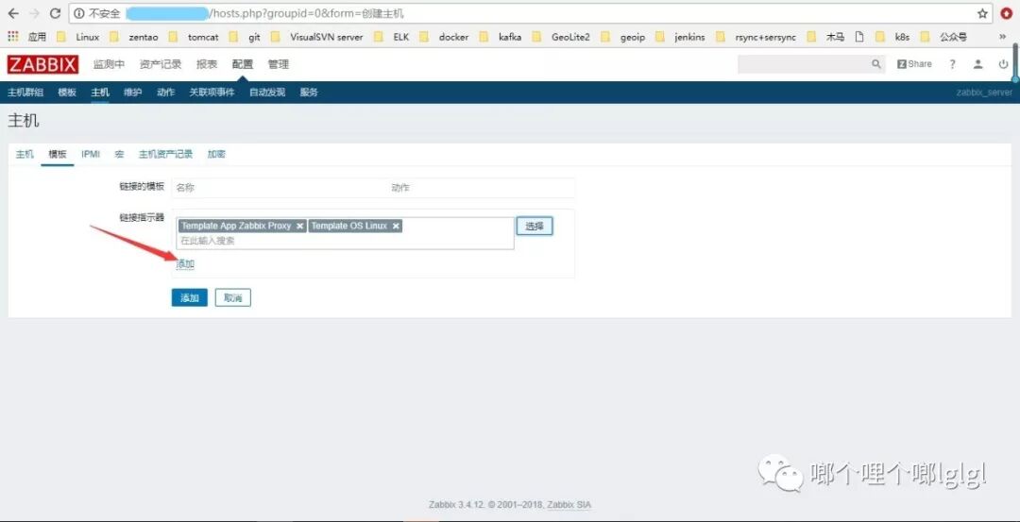Open the k8s bookmark folder
This screenshot has width=1020, height=522.
tap(893, 37)
